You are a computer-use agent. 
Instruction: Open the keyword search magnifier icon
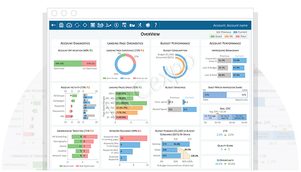[x=100, y=25]
